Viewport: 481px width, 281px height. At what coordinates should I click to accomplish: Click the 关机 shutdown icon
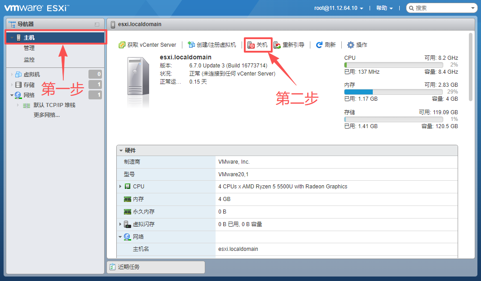coord(251,45)
